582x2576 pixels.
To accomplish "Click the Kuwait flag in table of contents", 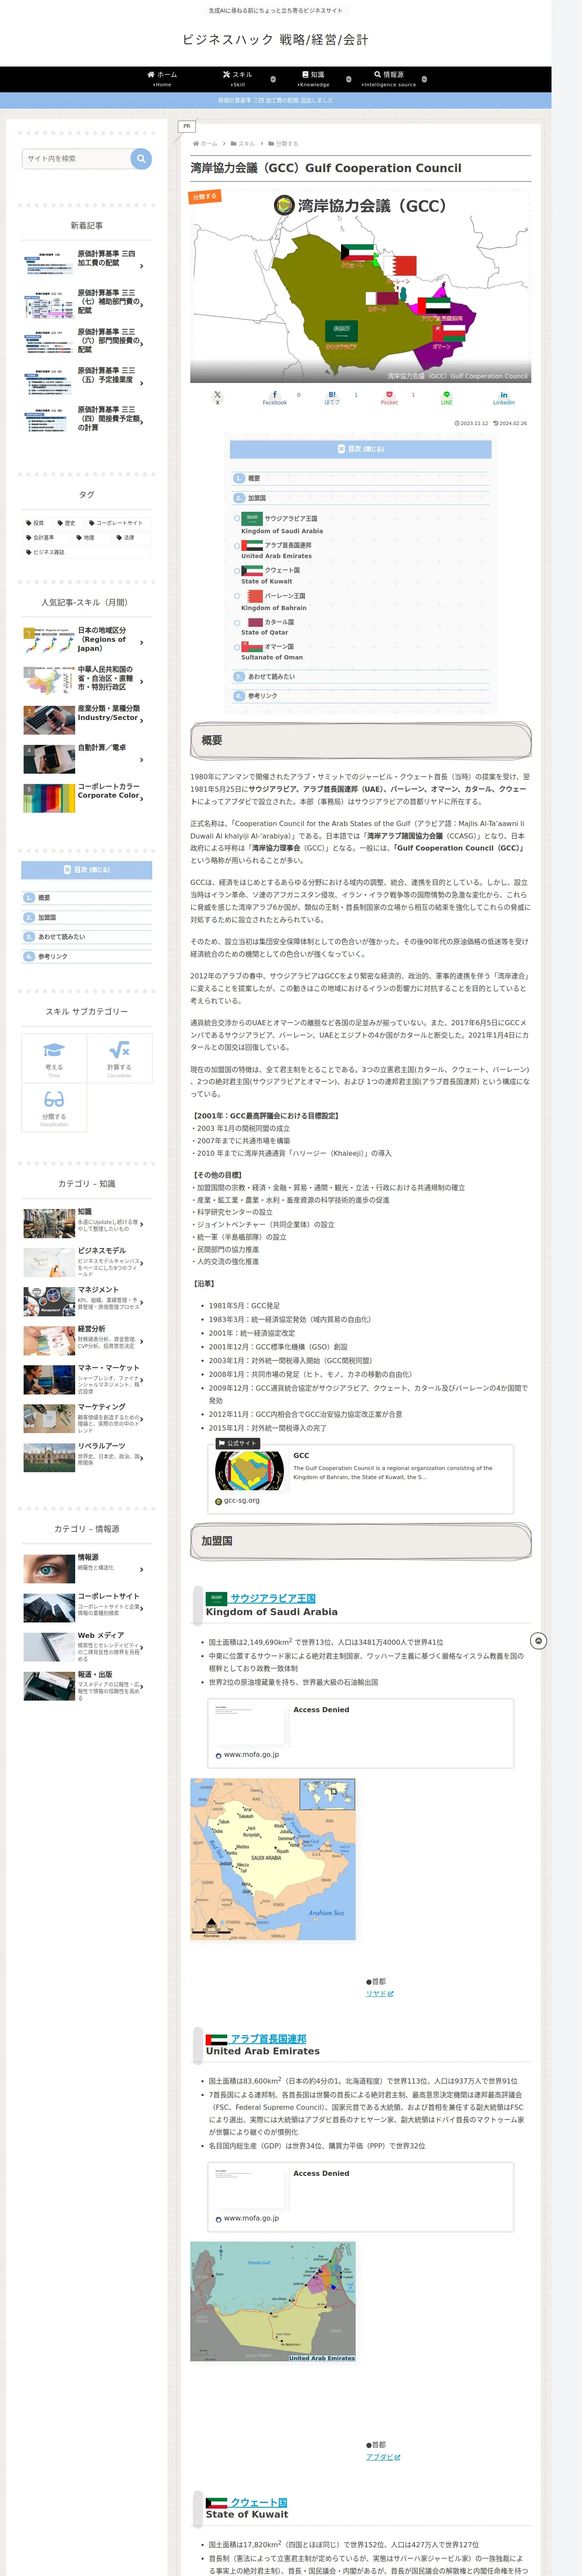I will 252,570.
